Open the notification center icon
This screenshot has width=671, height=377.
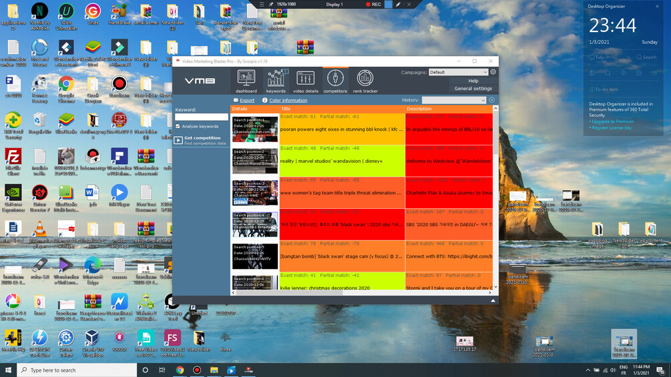pos(661,370)
